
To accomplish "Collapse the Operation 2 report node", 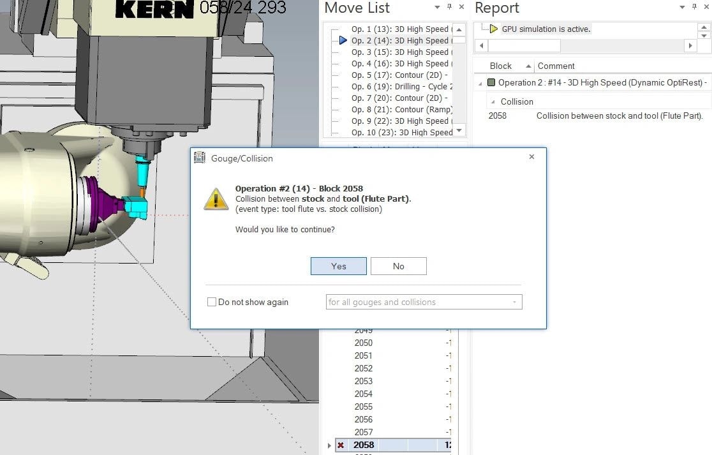I will pos(480,83).
